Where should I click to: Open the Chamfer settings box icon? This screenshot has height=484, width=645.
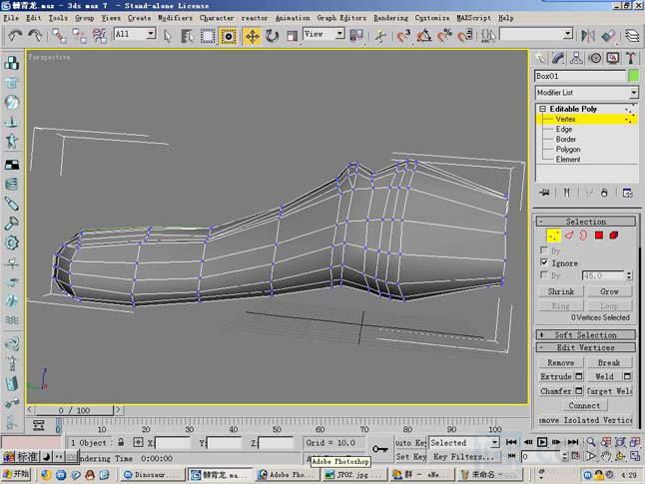tap(579, 390)
